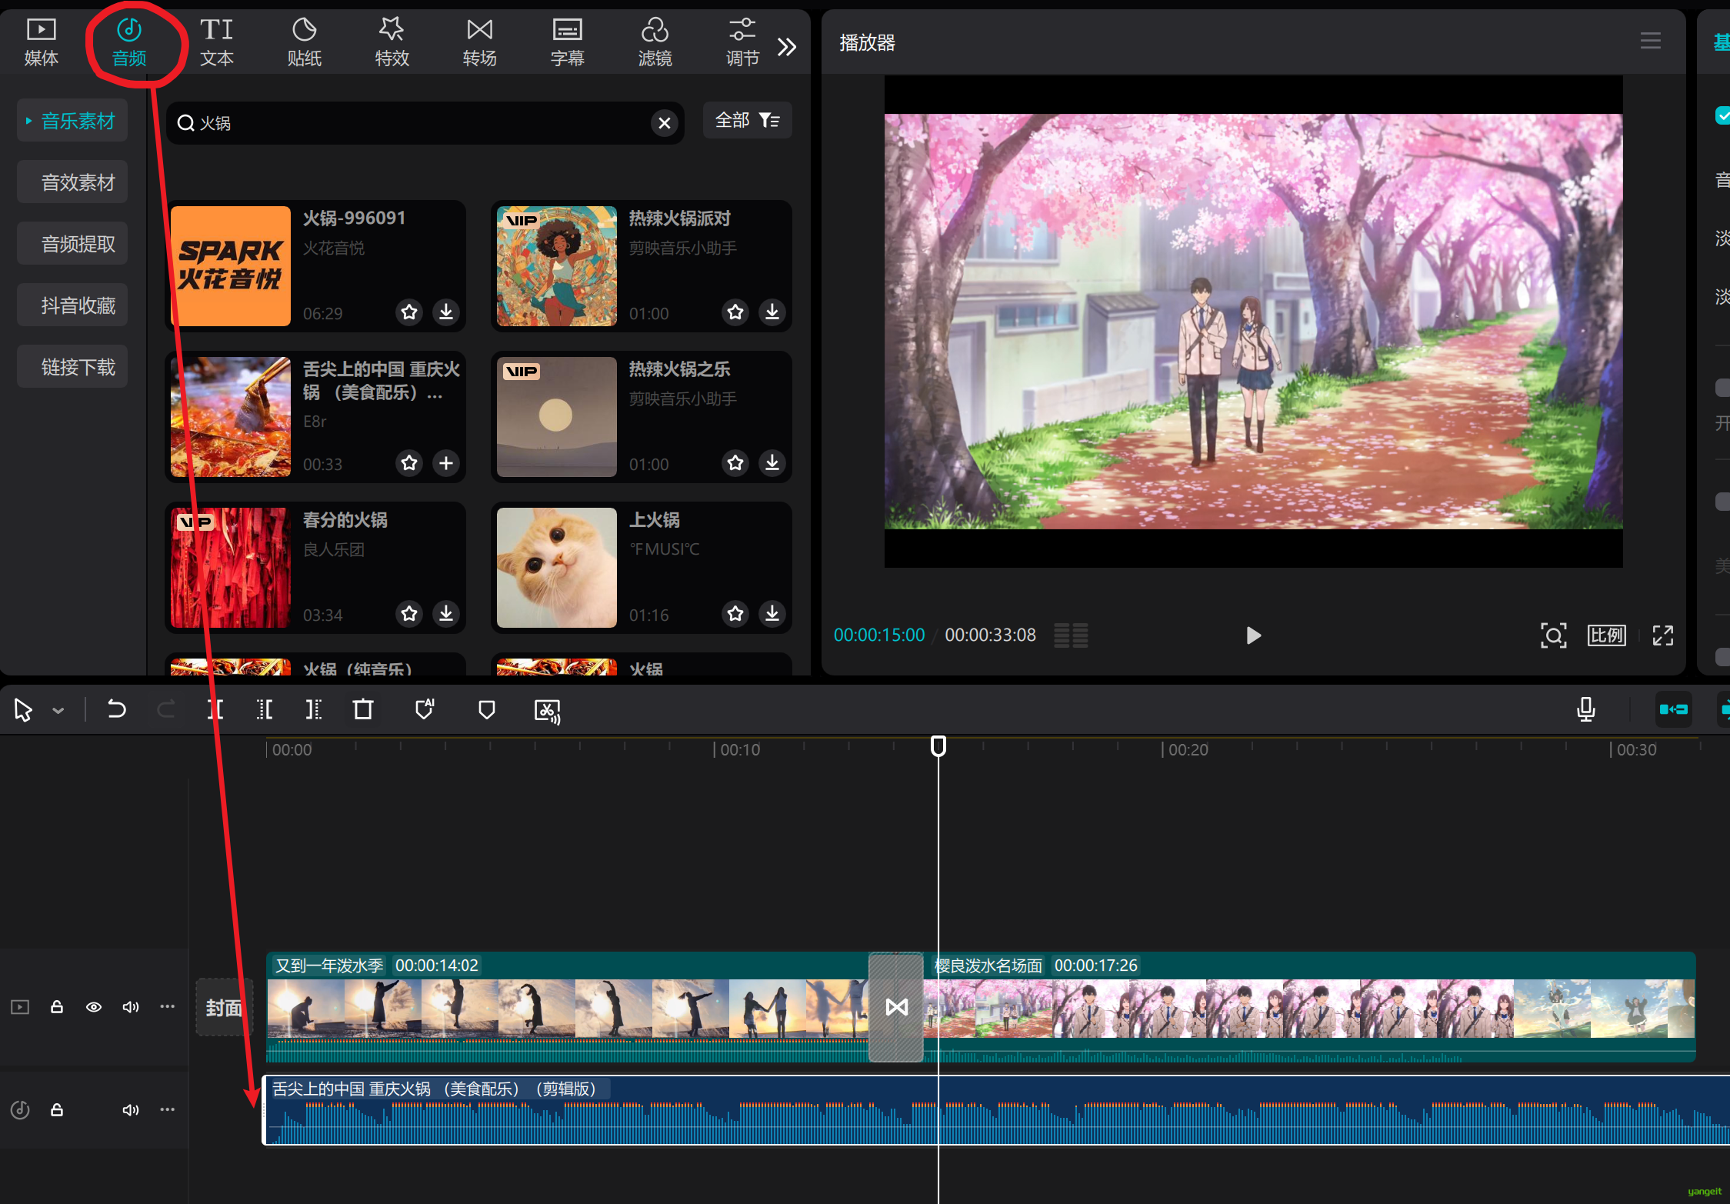
Task: Favorite the 舌尖上的中国 重庆火锅 track
Action: pos(409,462)
